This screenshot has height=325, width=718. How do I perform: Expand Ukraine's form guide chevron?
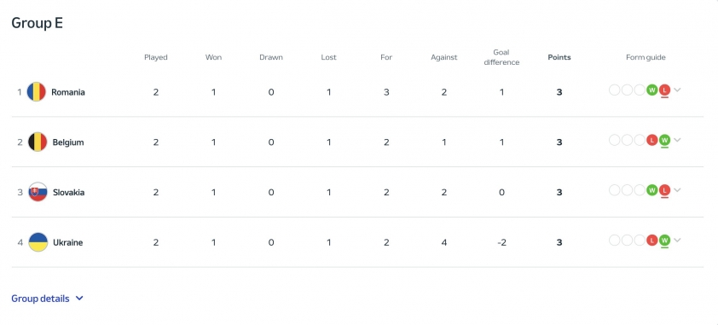tap(677, 240)
